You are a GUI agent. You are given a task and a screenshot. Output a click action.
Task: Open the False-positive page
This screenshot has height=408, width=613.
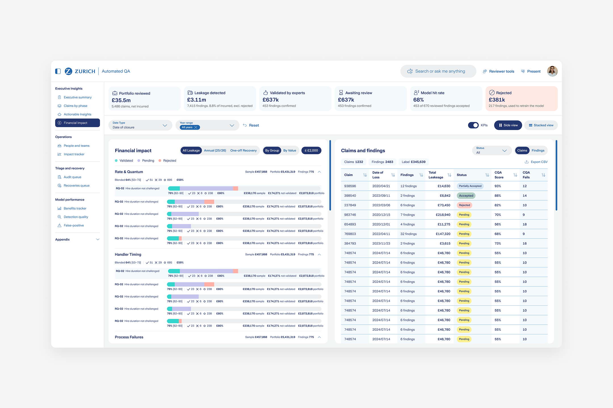click(x=74, y=225)
